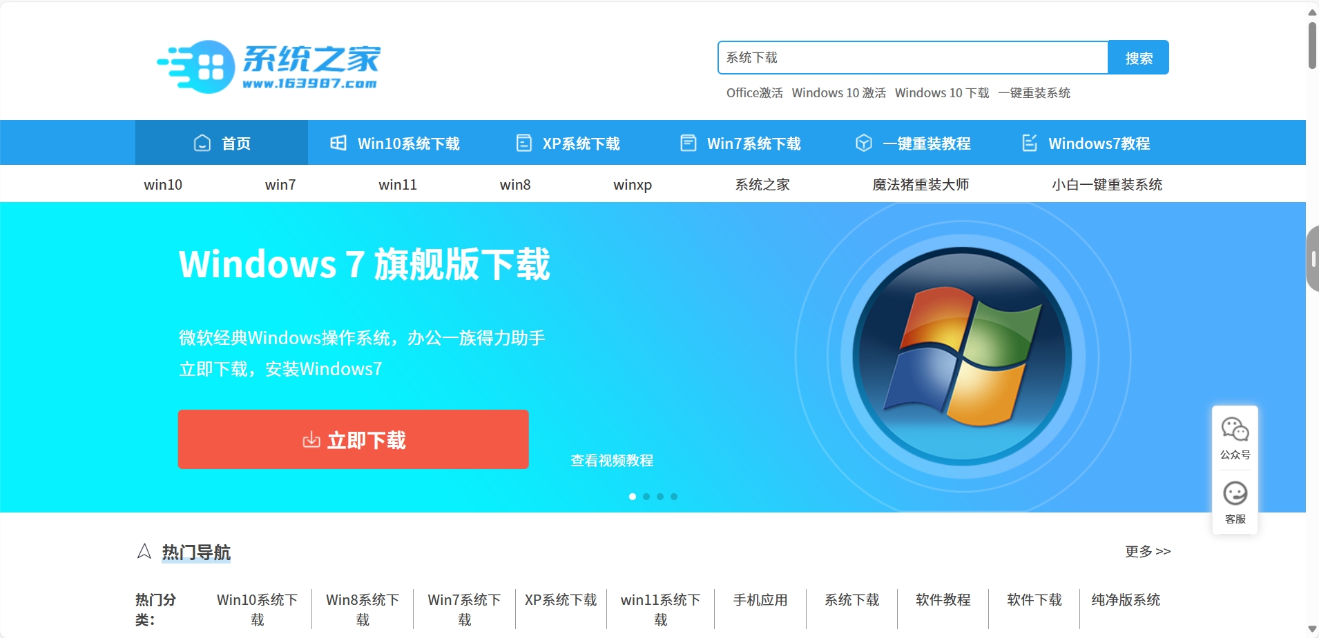Click XP系统下载 in 热门分类
This screenshot has height=638, width=1319.
tap(561, 600)
